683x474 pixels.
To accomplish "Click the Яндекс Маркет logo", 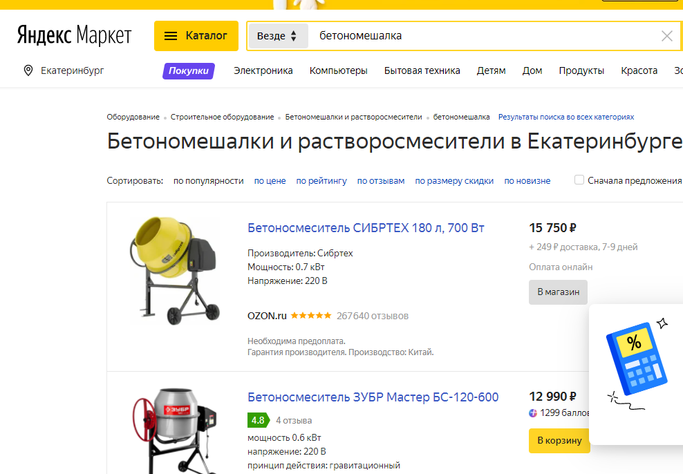I will pos(74,35).
